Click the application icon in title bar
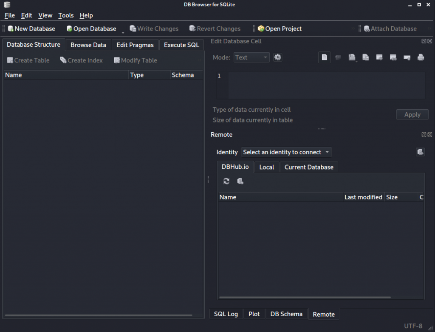The height and width of the screenshot is (332, 435). (x=7, y=4)
